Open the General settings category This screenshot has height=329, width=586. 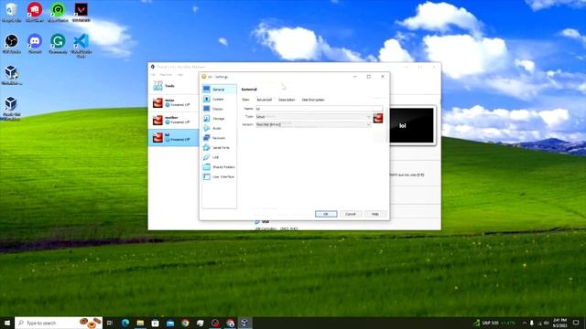[219, 90]
